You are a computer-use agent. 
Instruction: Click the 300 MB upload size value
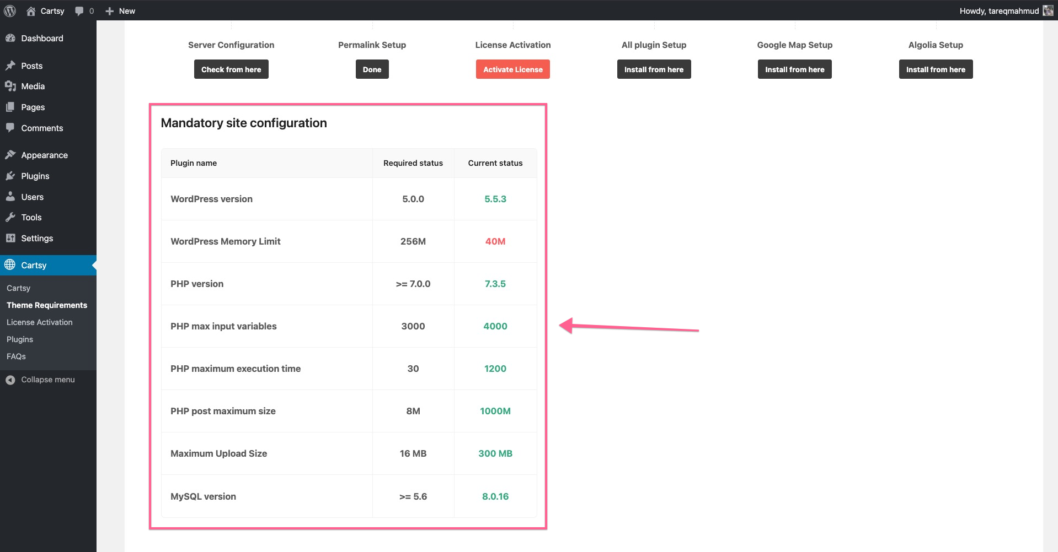495,453
